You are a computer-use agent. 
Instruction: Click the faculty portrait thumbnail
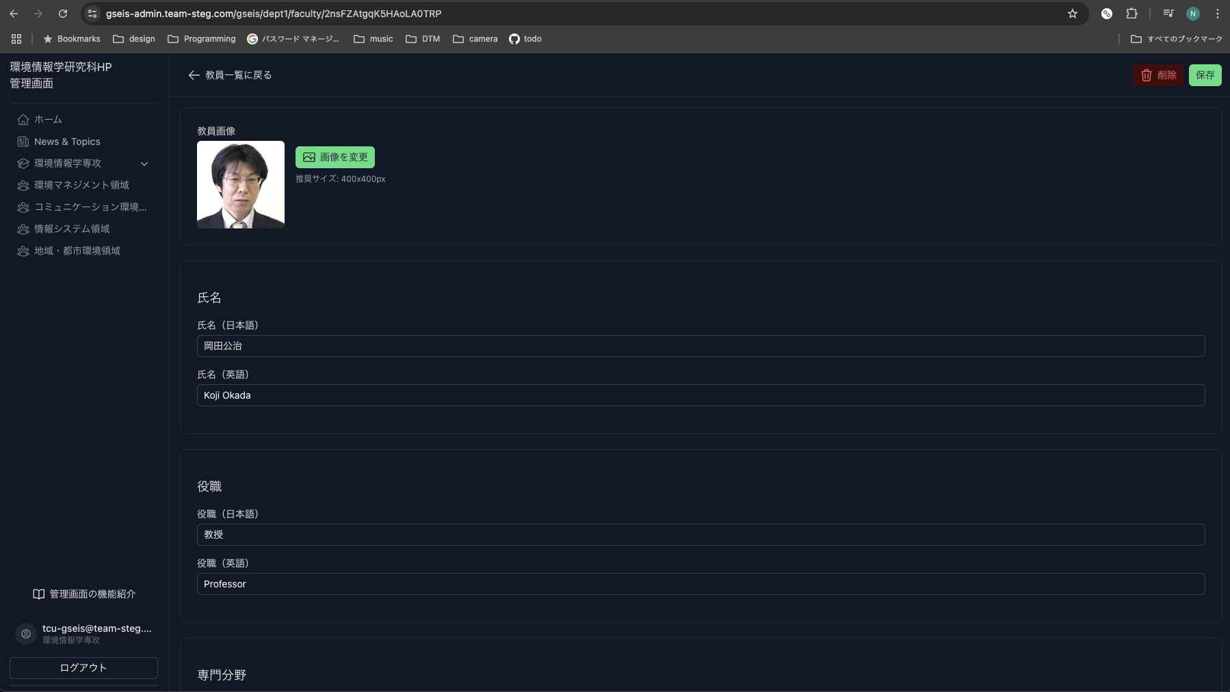(241, 185)
